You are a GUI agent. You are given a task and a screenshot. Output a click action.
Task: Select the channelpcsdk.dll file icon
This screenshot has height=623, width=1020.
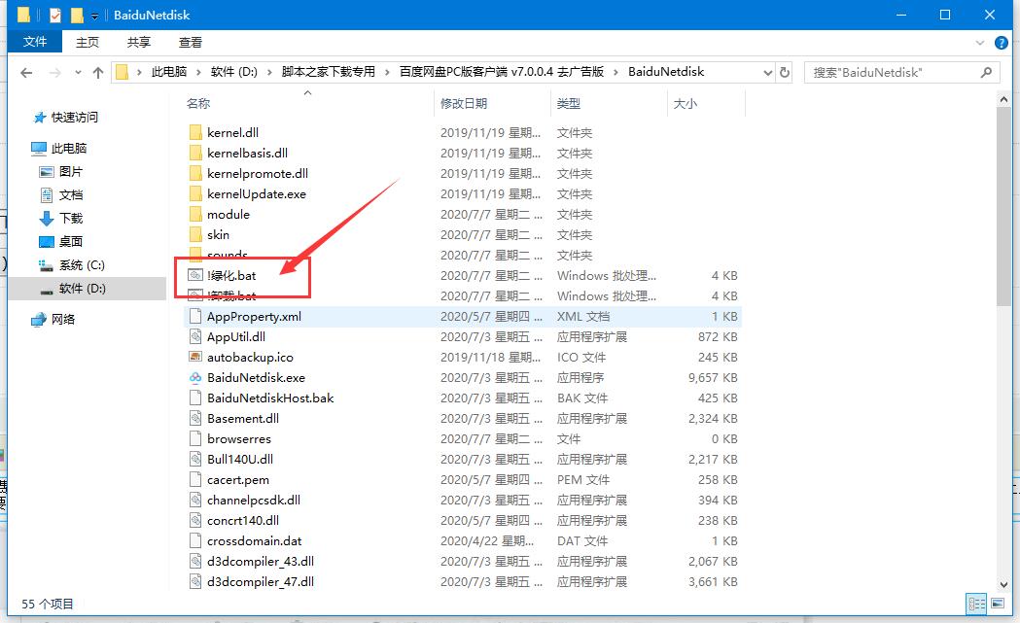coord(195,501)
